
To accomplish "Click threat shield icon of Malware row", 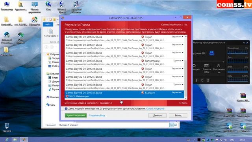I will point(143,93).
